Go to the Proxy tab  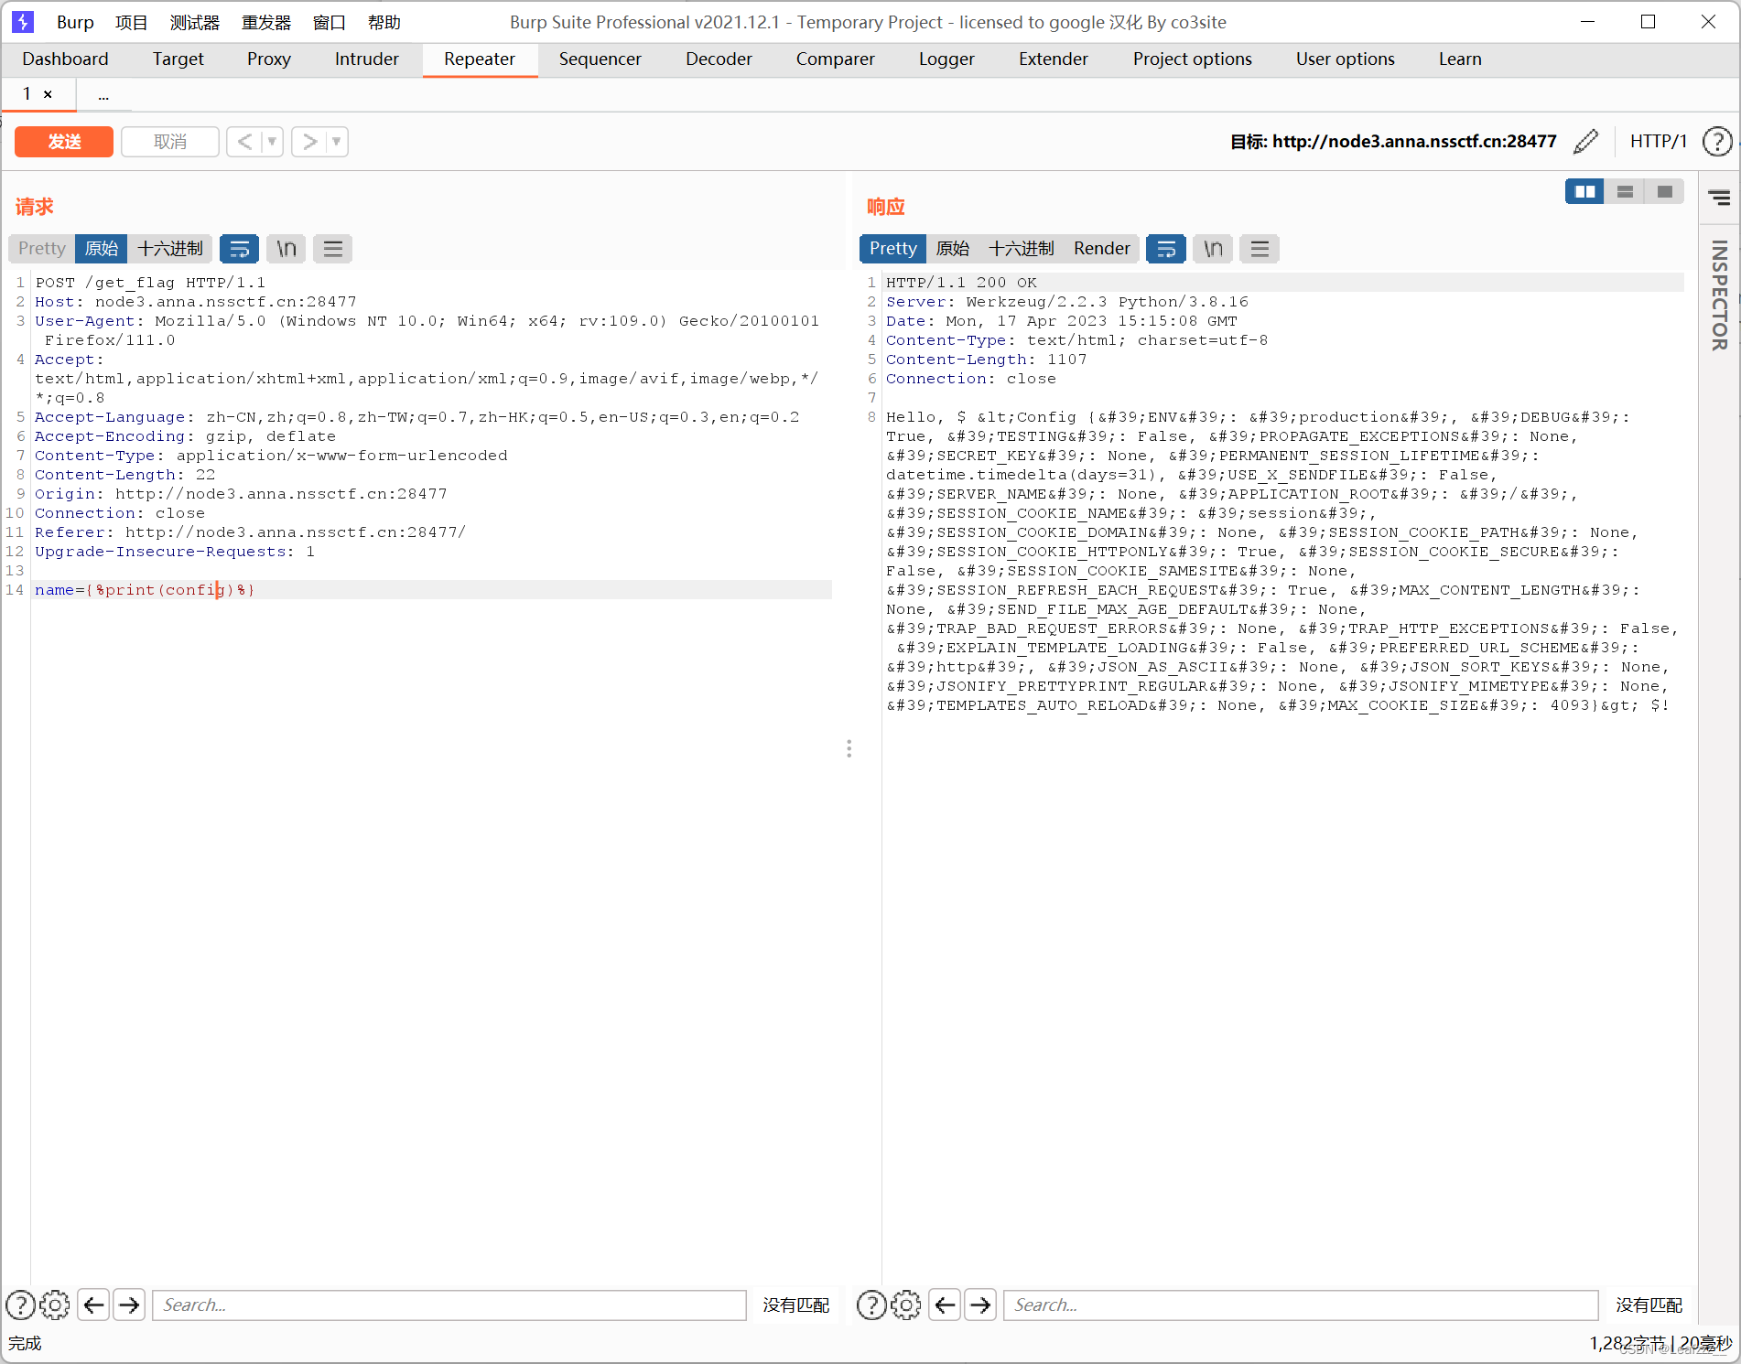click(269, 59)
